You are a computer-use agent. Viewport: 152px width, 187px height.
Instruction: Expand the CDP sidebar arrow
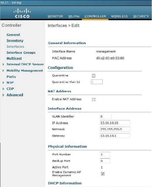3,89
